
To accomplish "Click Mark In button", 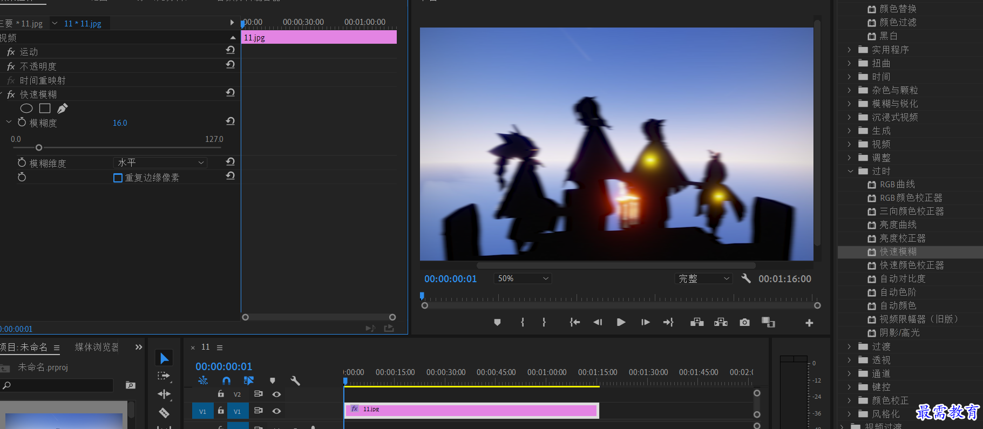I will click(523, 322).
